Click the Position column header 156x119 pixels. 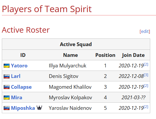click(105, 55)
